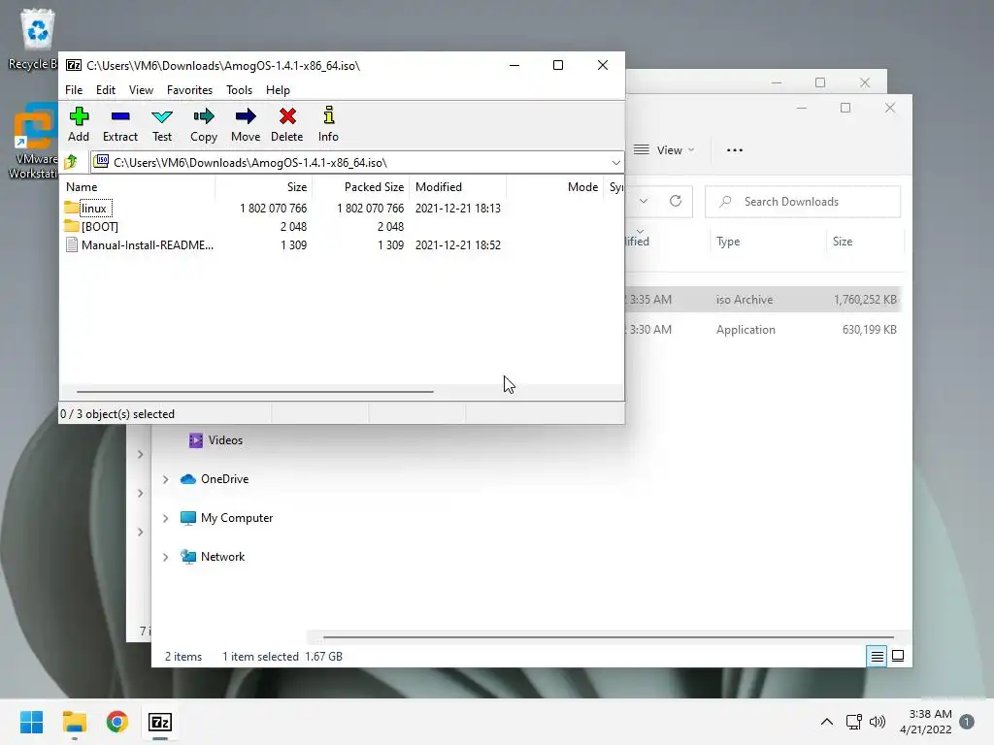Open the See more ellipsis in Explorer

pos(734,150)
